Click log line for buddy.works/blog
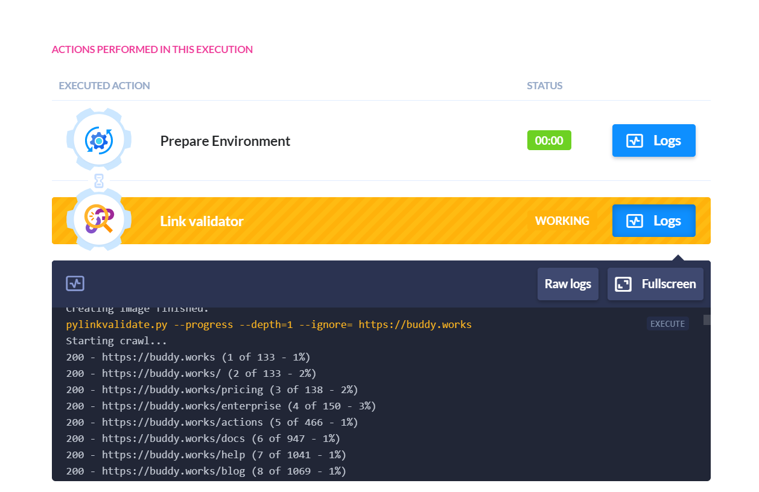 tap(206, 471)
